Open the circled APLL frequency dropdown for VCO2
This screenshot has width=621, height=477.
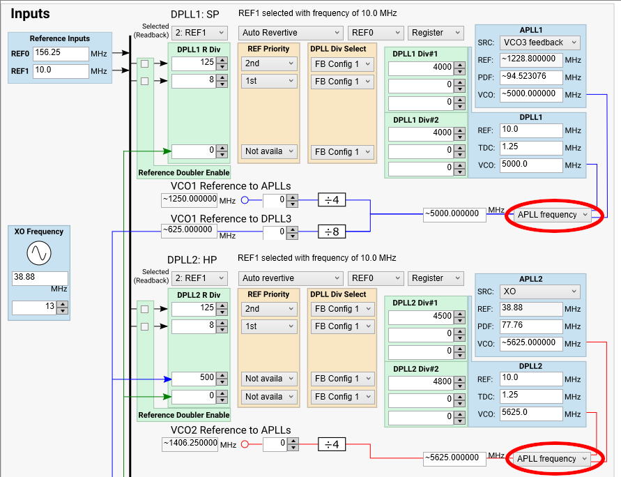pos(553,458)
